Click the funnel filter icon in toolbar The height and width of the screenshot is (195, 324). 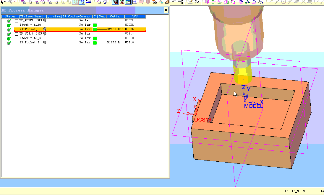pos(105,2)
